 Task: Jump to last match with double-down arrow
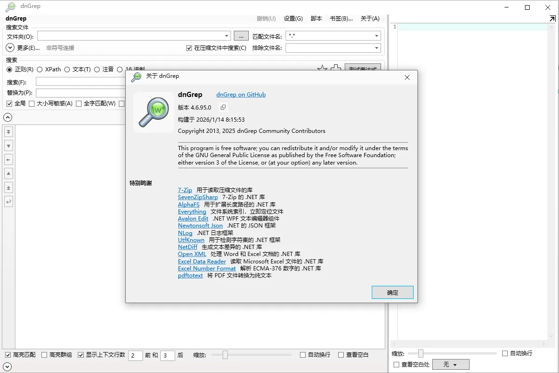[x=8, y=131]
